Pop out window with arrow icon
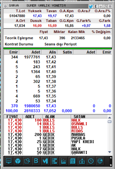 pyautogui.click(x=105, y=6)
